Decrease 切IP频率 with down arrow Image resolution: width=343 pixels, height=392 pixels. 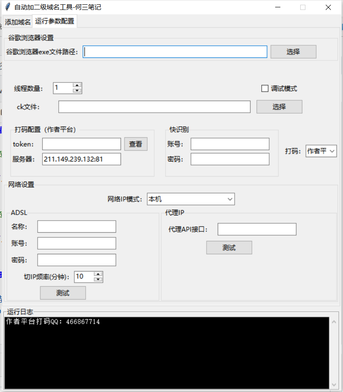tap(98, 279)
